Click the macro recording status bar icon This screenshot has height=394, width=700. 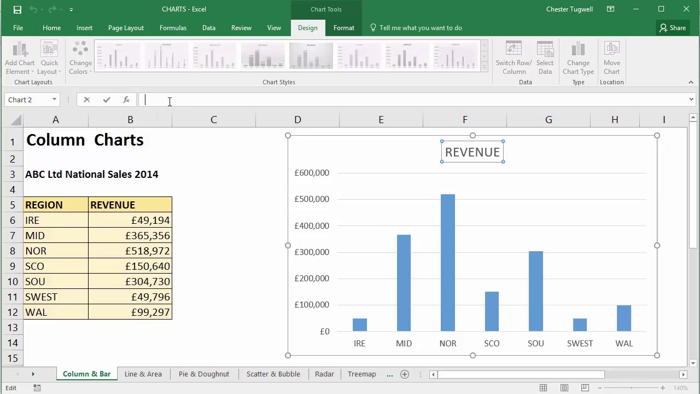pos(37,388)
